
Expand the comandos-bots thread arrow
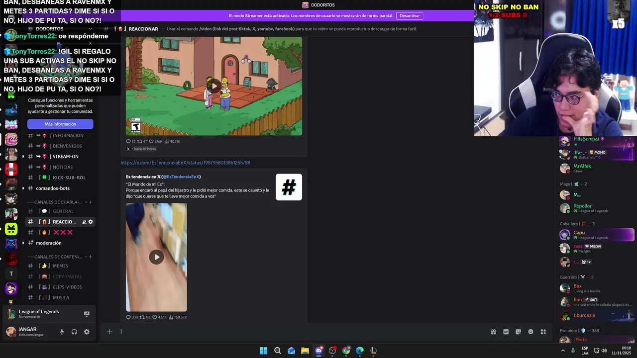coord(23,188)
